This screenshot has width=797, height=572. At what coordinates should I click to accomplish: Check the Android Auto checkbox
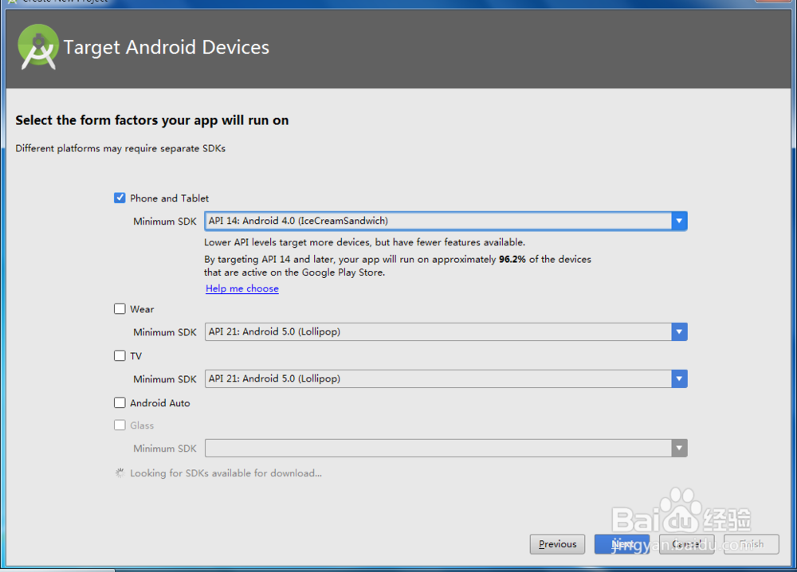[120, 403]
